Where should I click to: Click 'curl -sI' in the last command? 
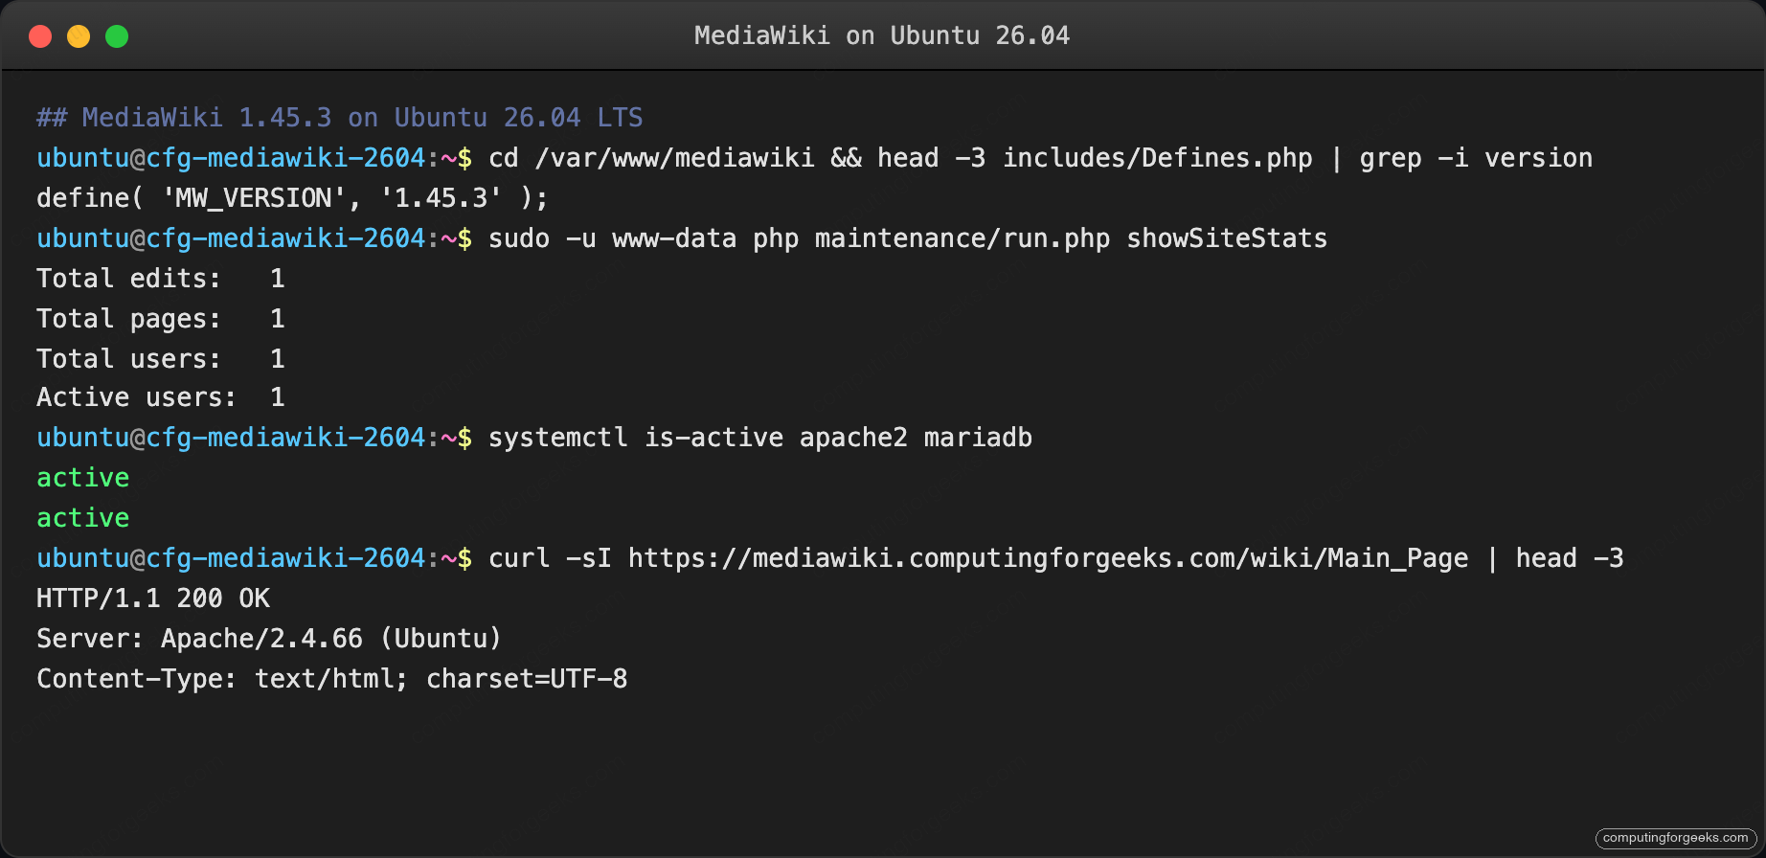(x=550, y=558)
